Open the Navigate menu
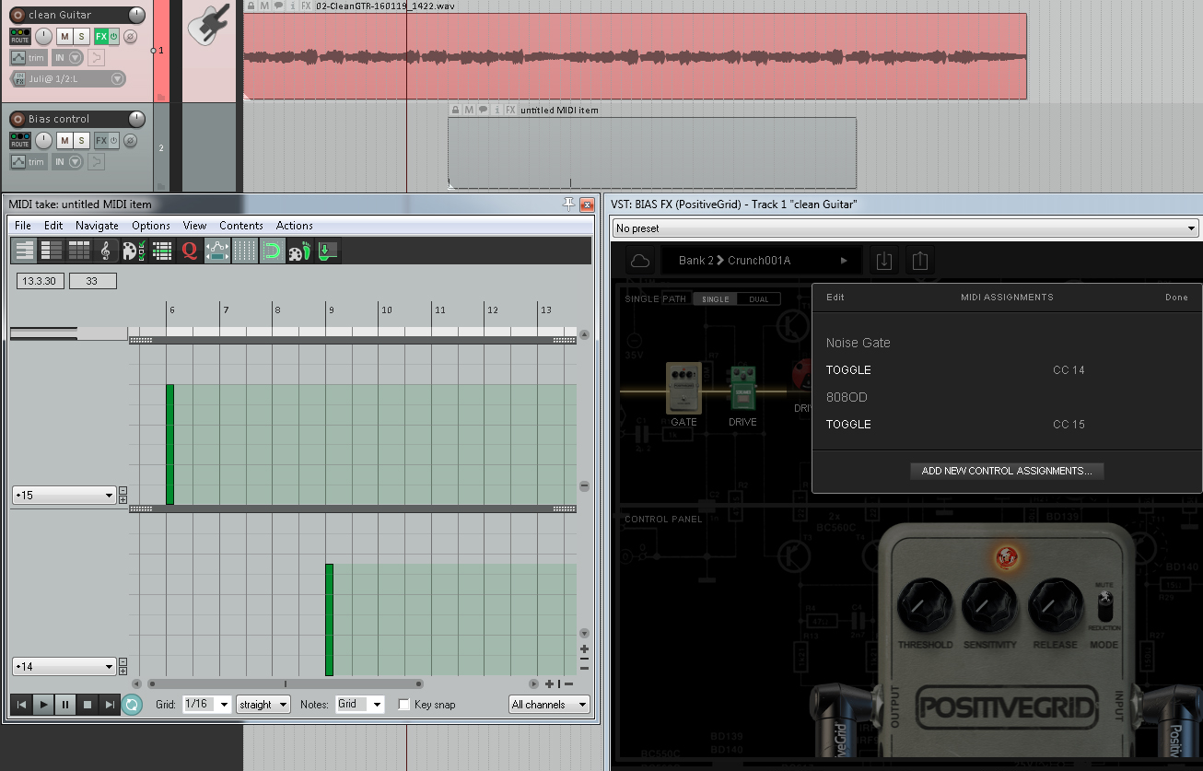The height and width of the screenshot is (771, 1203). point(97,226)
